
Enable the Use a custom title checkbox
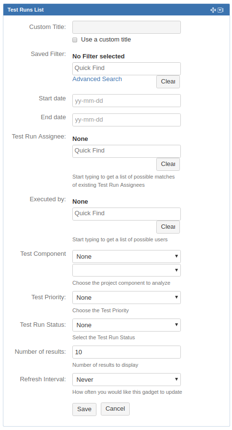(75, 40)
